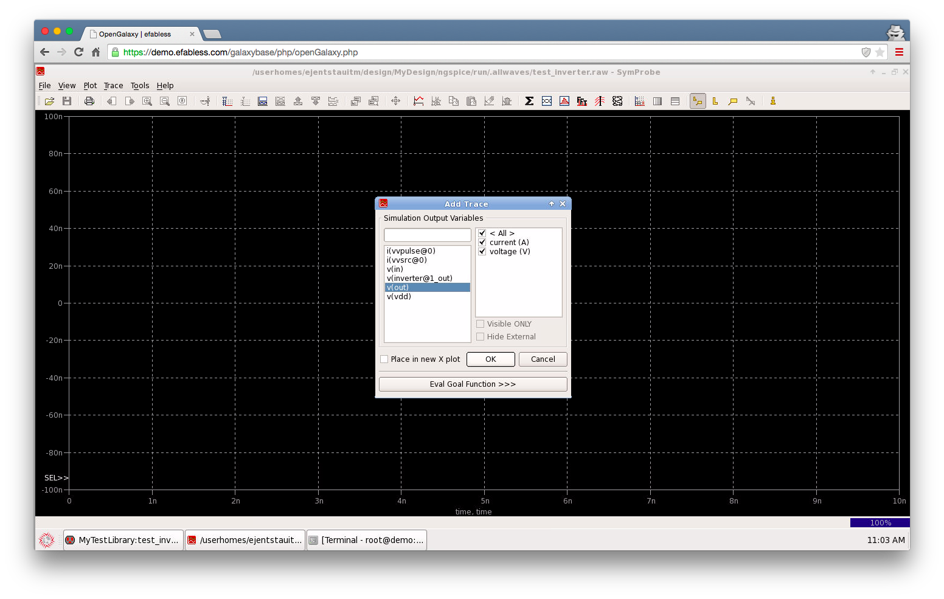Screen dimensions: 944x599
Task: Click the 'OpenGalaxy | efabless' browser tab
Action: point(142,34)
